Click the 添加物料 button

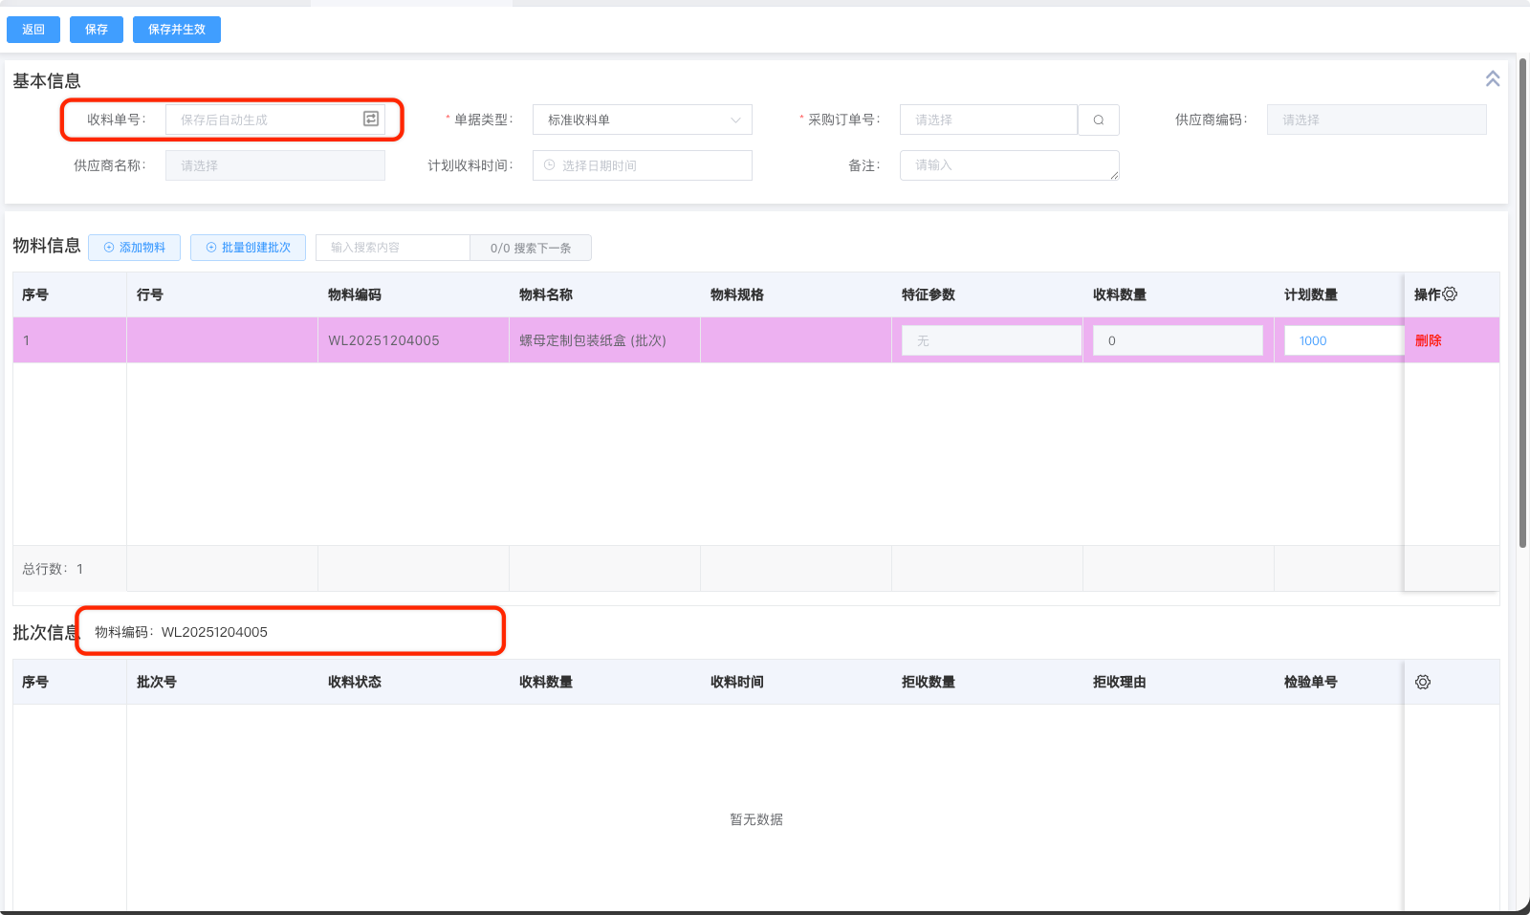coord(134,248)
